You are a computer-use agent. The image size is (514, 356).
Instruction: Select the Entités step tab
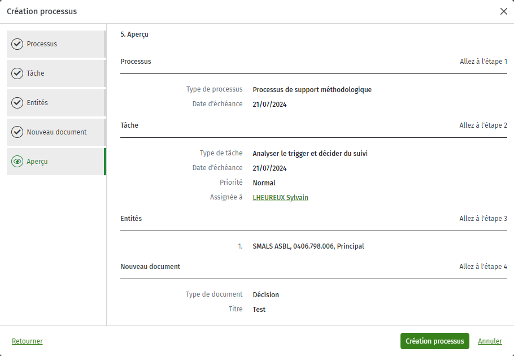click(56, 103)
